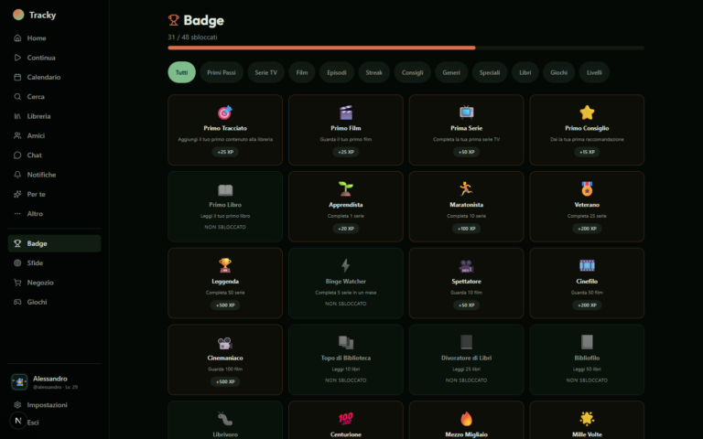Image resolution: width=703 pixels, height=439 pixels.
Task: Click the Centurione 100 icon
Action: point(346,419)
